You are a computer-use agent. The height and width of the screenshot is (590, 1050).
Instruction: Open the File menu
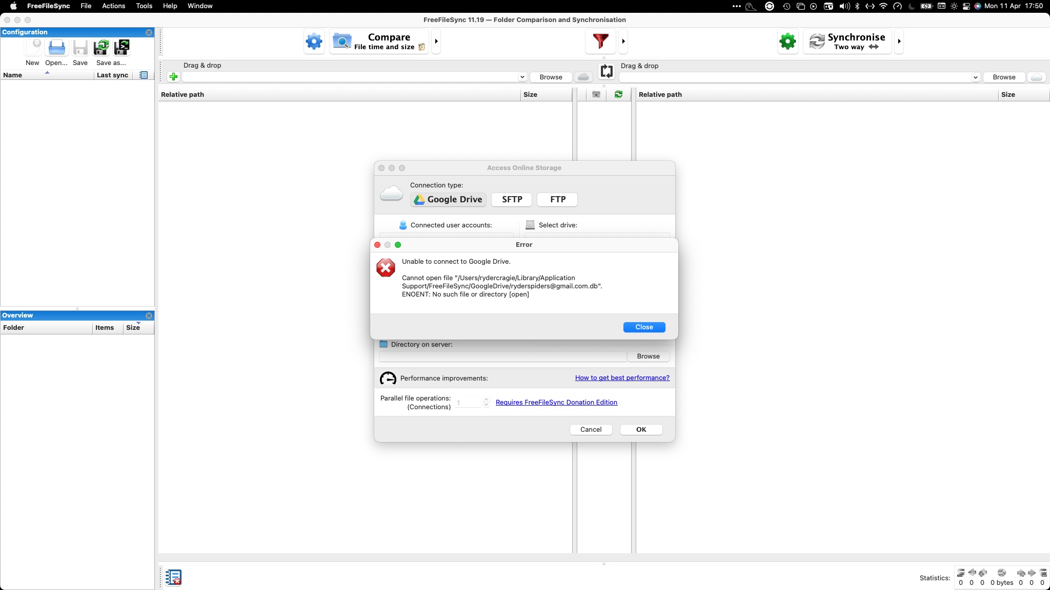pyautogui.click(x=86, y=6)
